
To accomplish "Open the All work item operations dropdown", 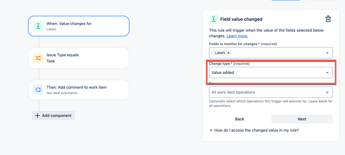I will point(271,92).
